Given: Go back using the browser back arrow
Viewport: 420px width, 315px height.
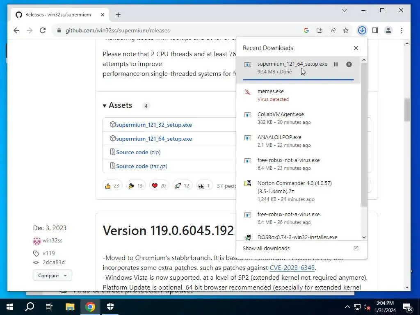Looking at the screenshot, I should pyautogui.click(x=16, y=30).
